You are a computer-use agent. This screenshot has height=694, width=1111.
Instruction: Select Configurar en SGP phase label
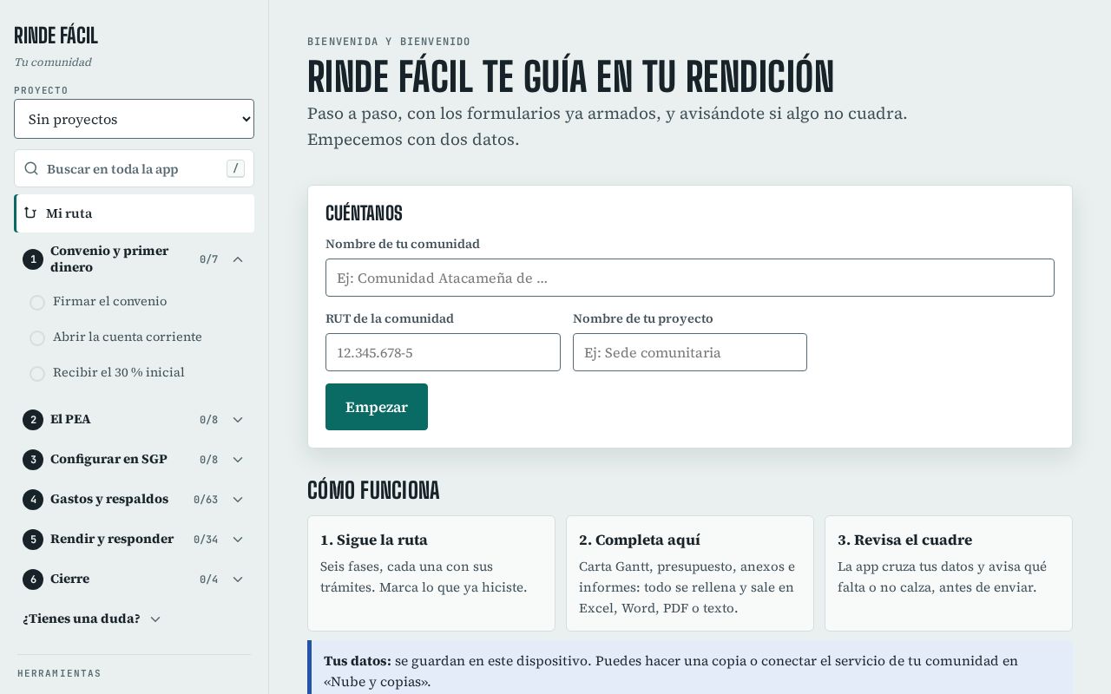(x=108, y=459)
